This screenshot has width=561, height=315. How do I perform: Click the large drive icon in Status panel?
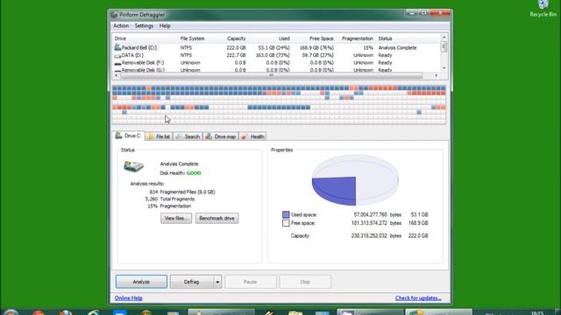[x=133, y=166]
